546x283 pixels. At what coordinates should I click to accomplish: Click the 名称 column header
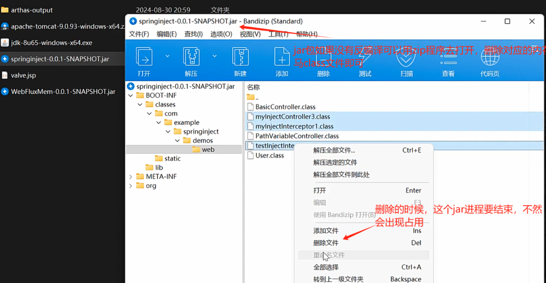tap(253, 87)
